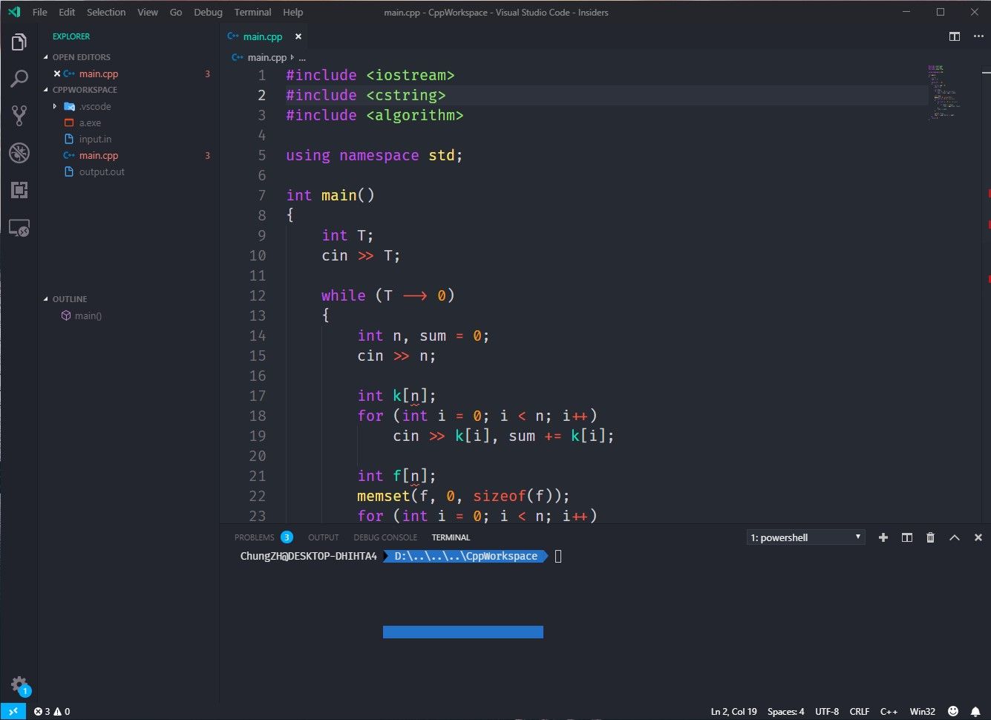Kill the terminal with trash icon
The image size is (991, 720).
[930, 537]
